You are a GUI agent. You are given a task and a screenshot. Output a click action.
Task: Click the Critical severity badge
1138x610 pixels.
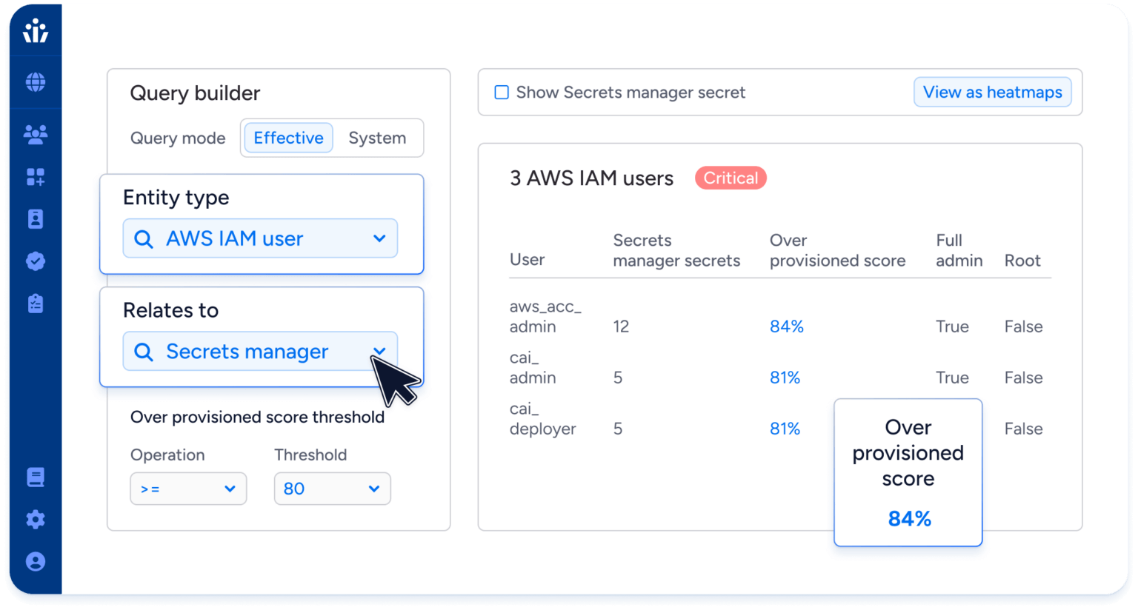(x=730, y=178)
